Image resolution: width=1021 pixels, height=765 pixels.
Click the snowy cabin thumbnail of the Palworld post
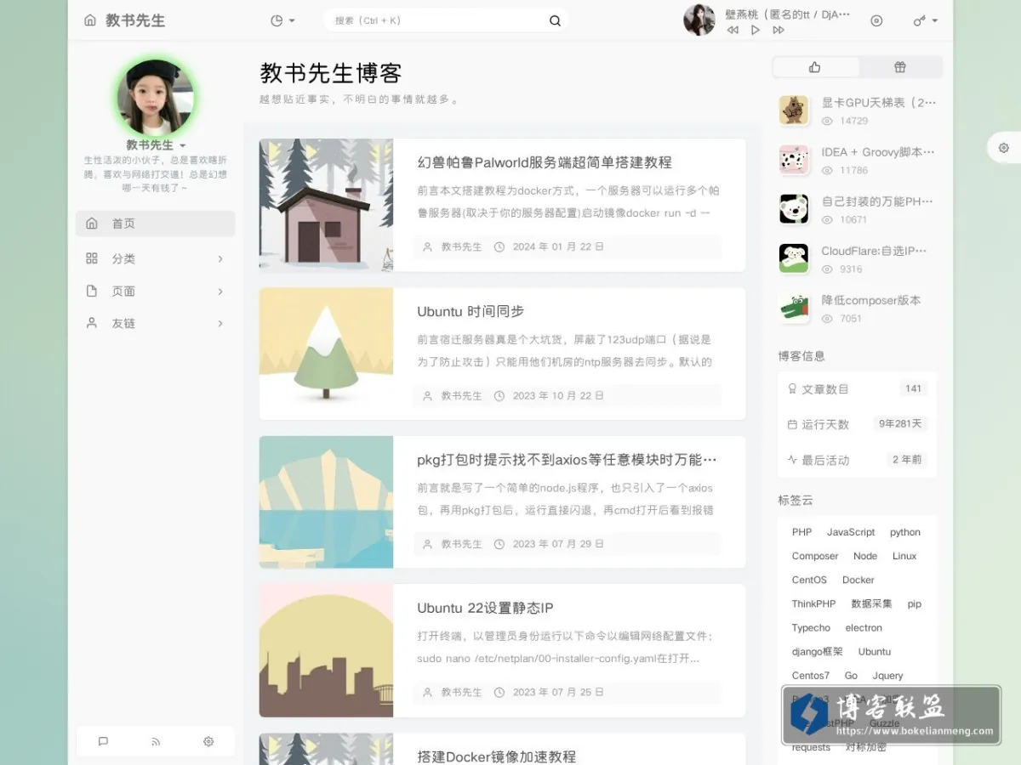326,205
